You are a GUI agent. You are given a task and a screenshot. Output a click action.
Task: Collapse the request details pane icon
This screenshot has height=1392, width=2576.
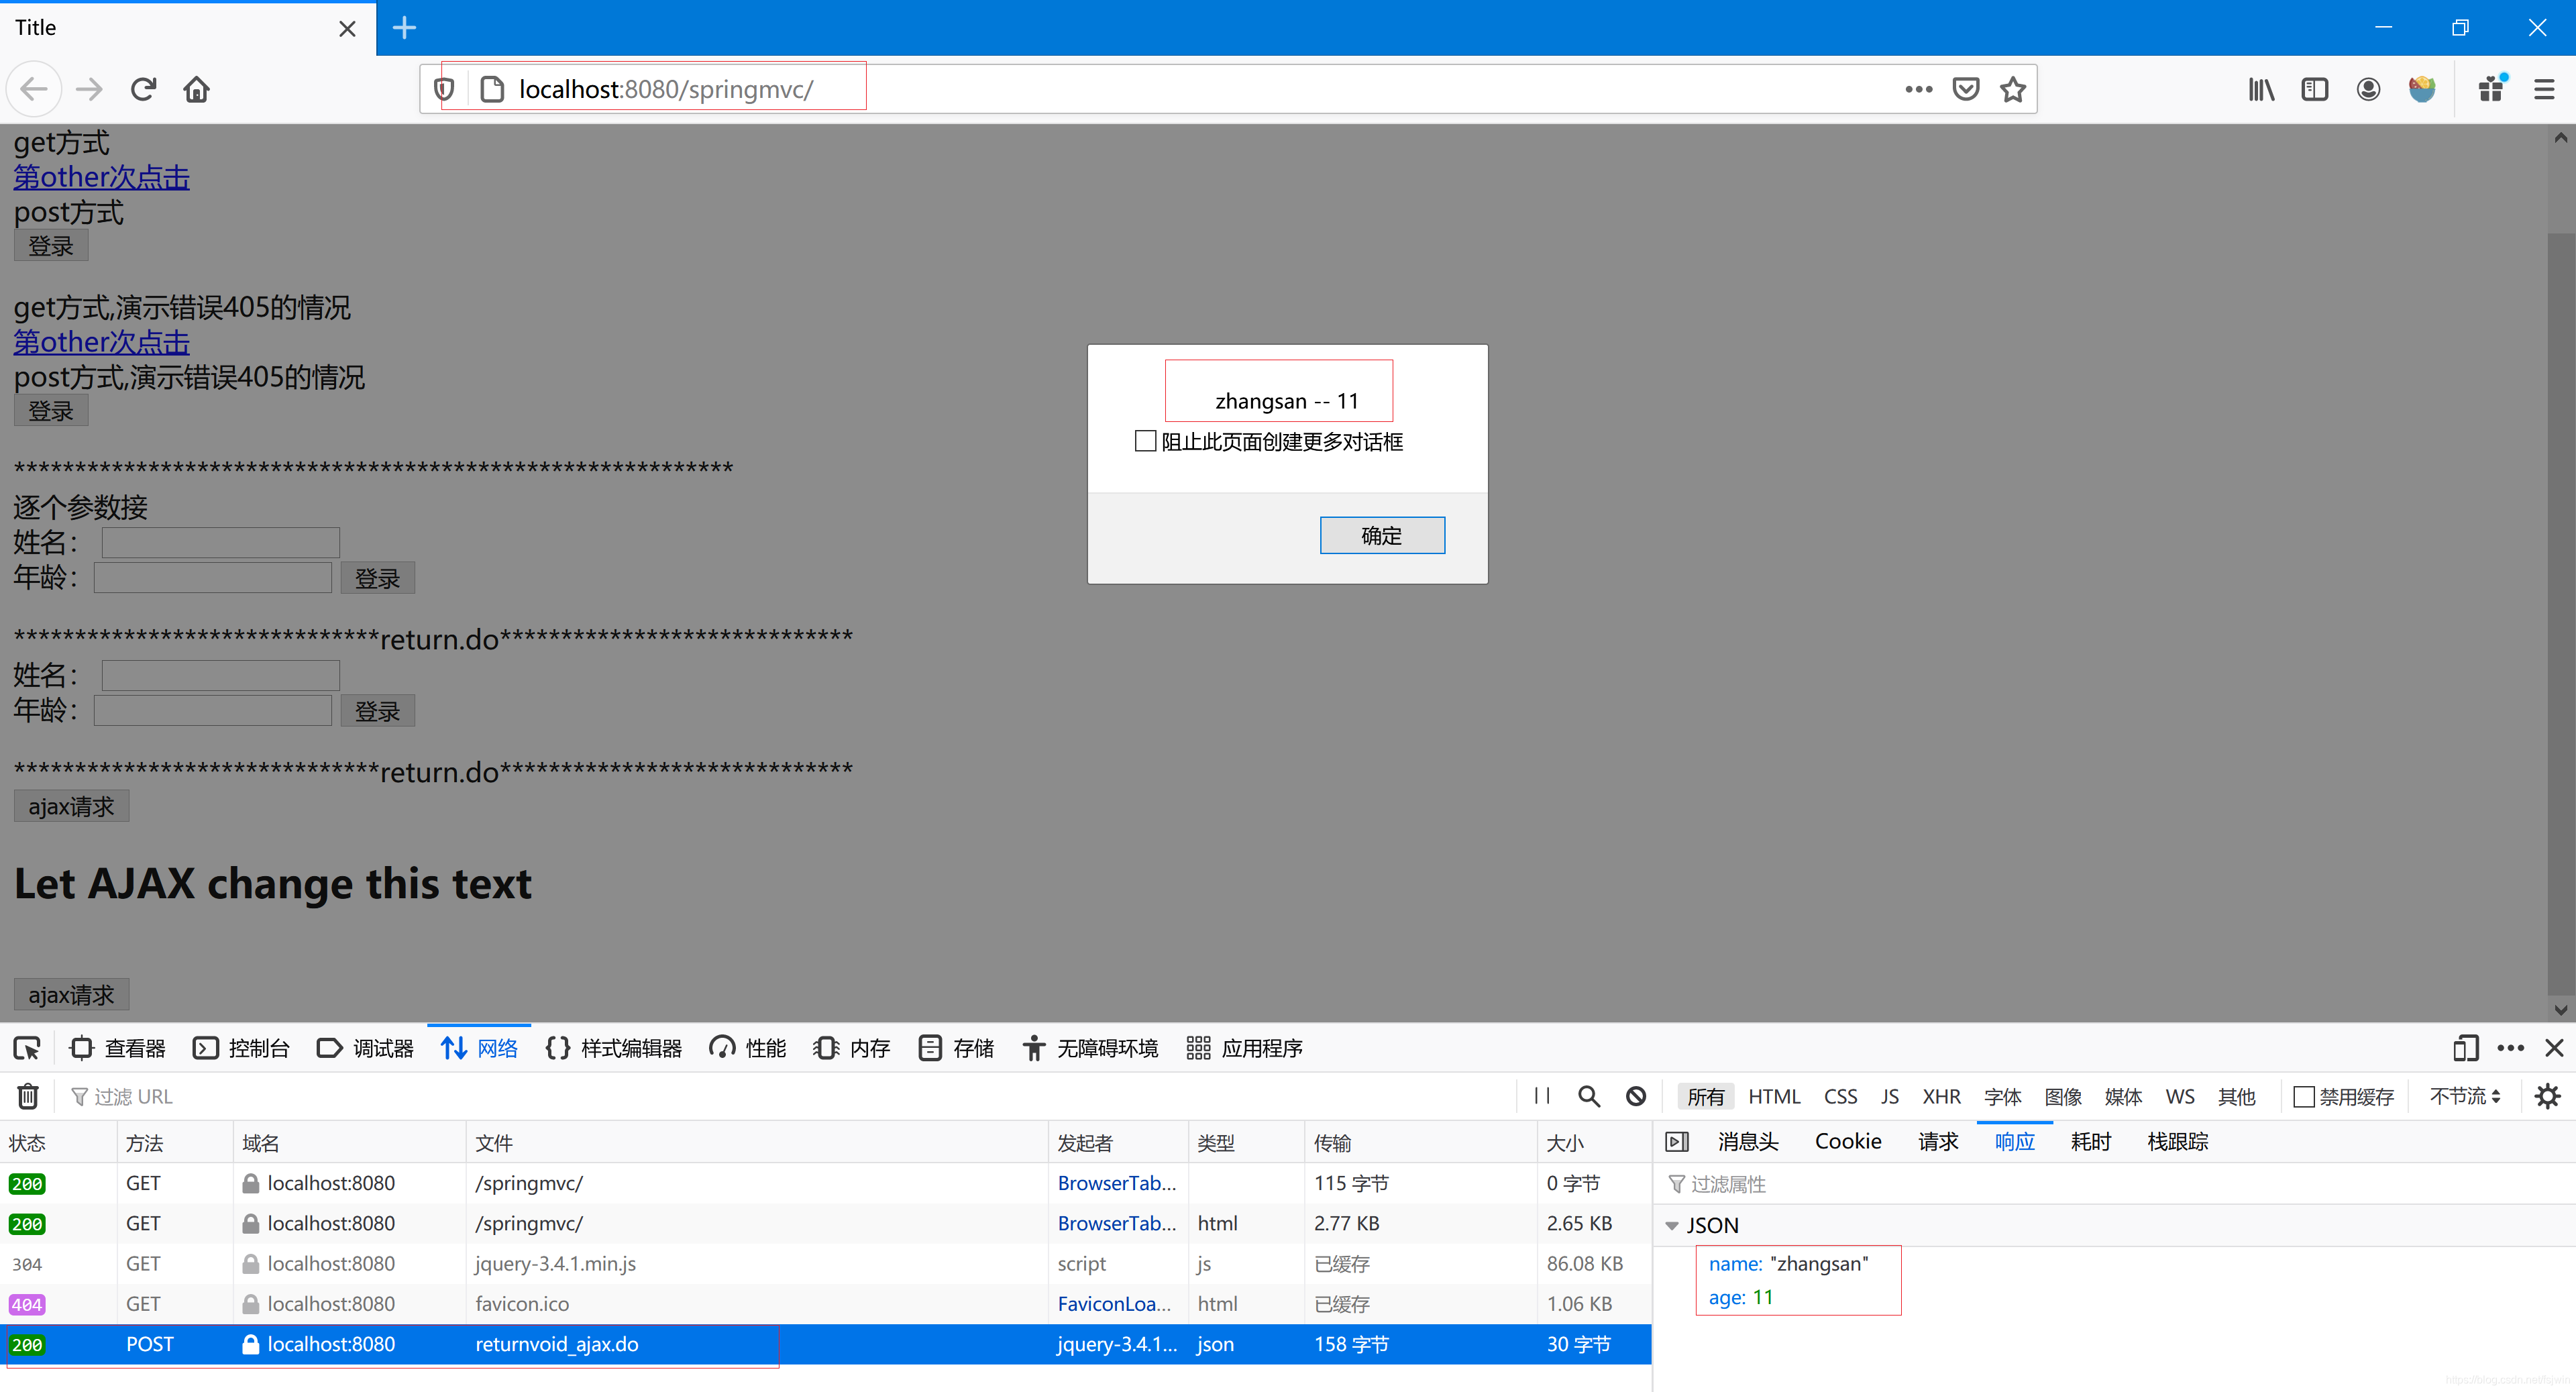[1677, 1142]
